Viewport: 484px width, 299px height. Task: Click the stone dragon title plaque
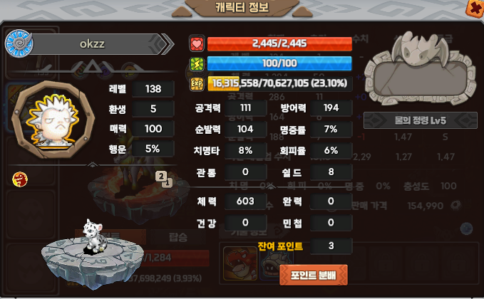tap(421, 68)
